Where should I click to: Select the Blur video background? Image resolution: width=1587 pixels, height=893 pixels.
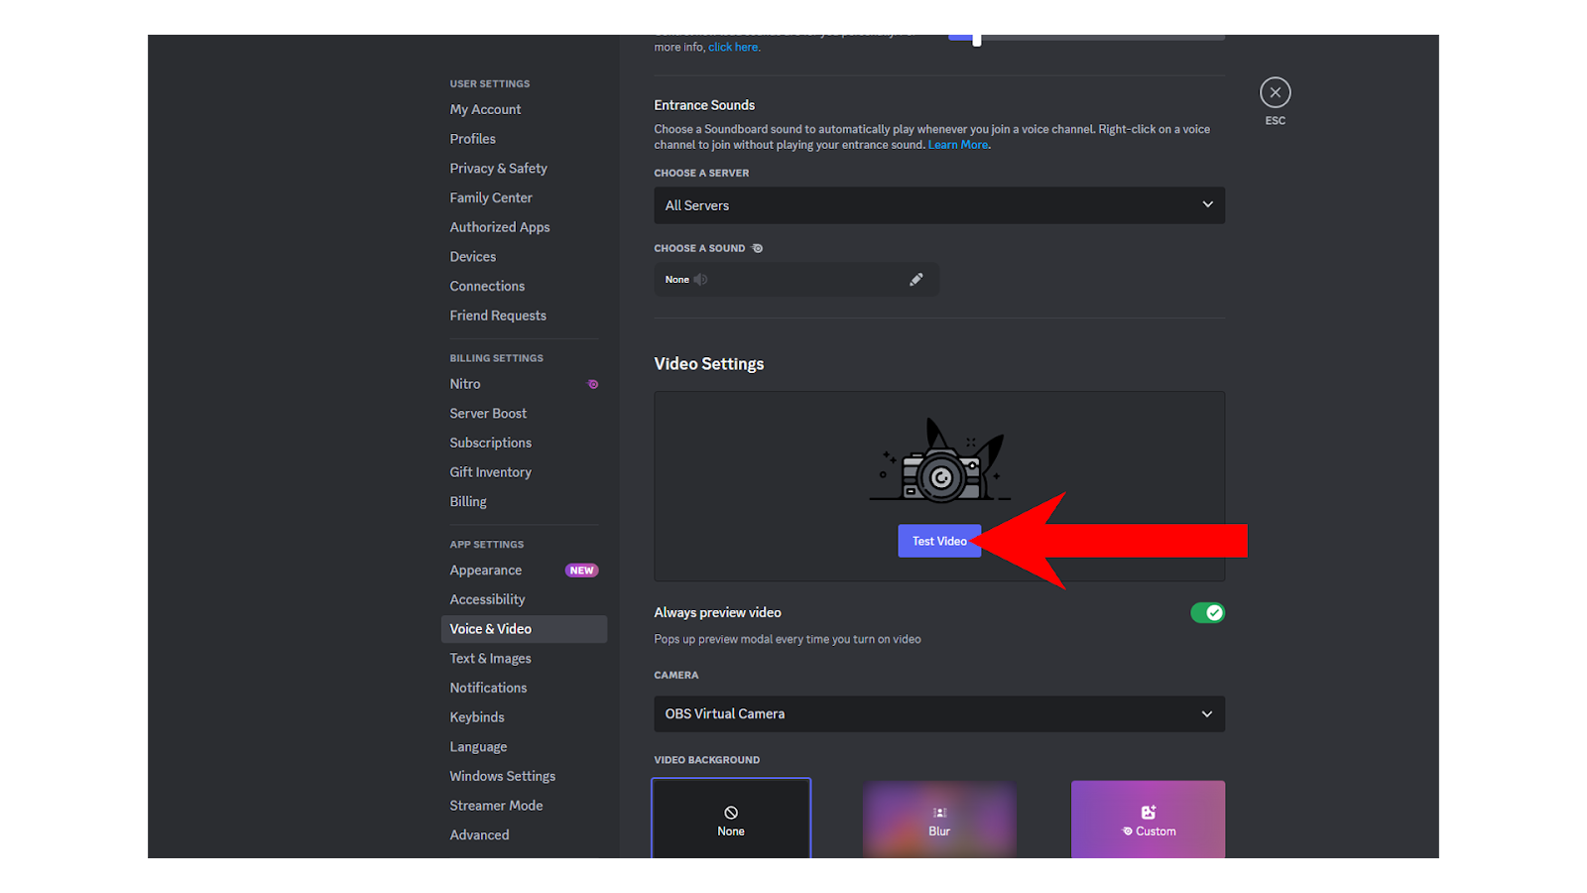939,819
